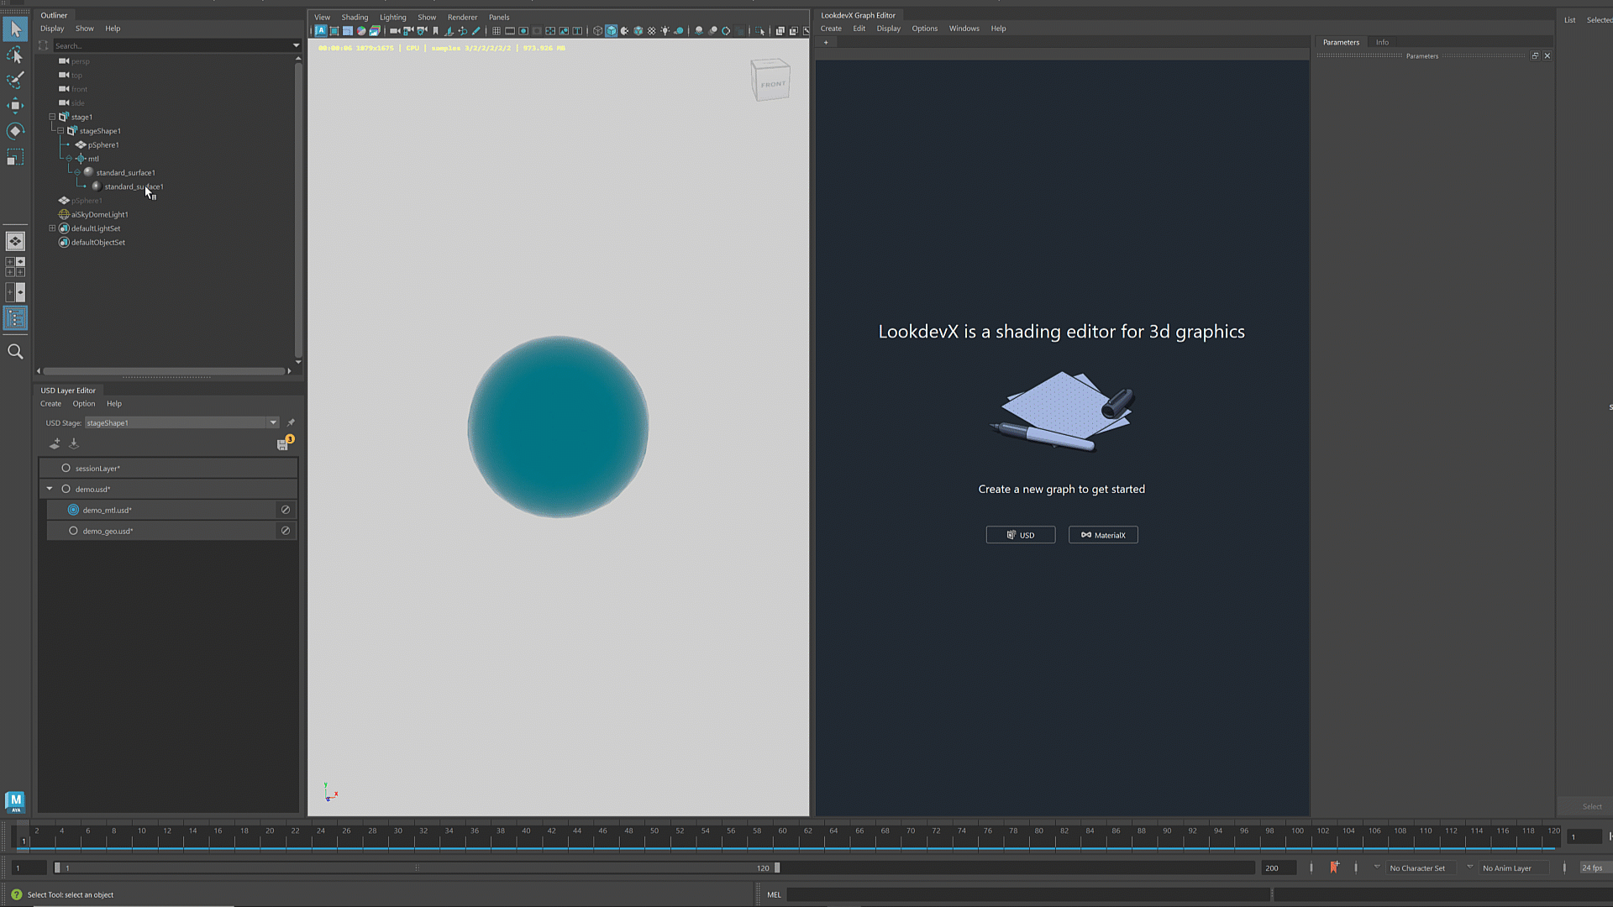Expand defaultLightSet in Outliner
Screen dimensions: 1613x907
[x=52, y=228]
